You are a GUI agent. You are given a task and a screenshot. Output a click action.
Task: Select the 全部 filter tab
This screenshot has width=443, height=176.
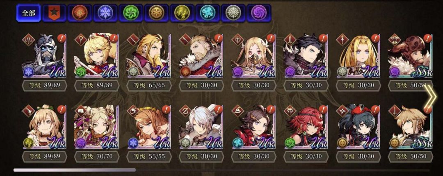pos(28,13)
